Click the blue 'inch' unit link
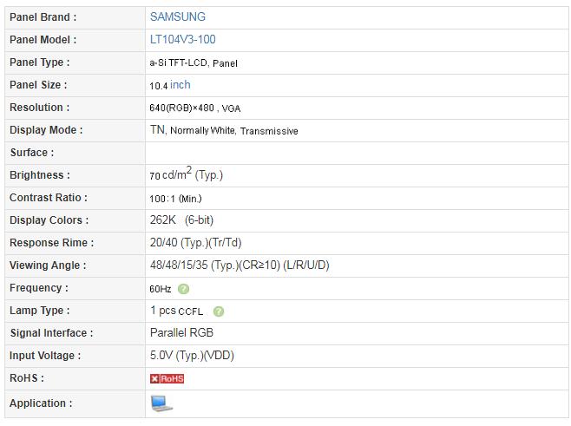 [x=180, y=85]
